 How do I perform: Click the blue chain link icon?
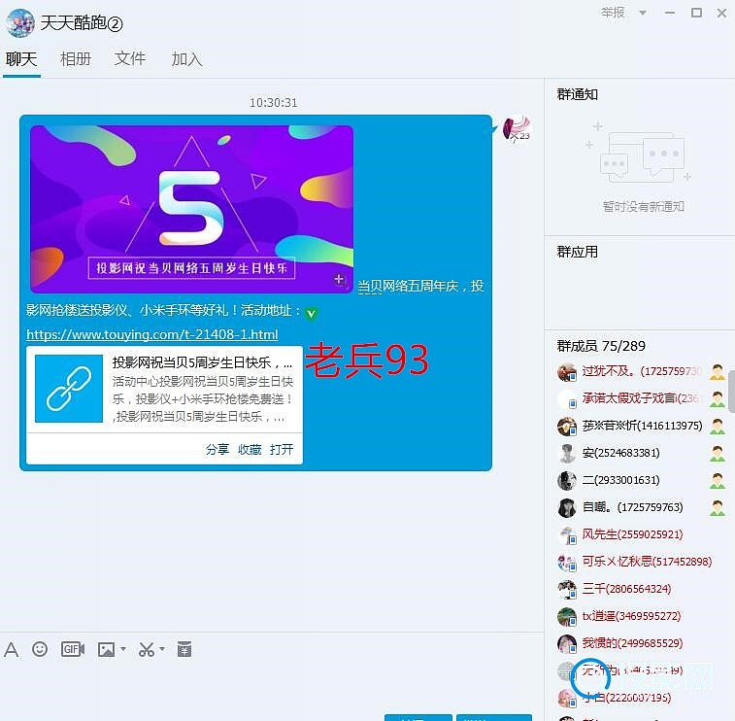(68, 389)
